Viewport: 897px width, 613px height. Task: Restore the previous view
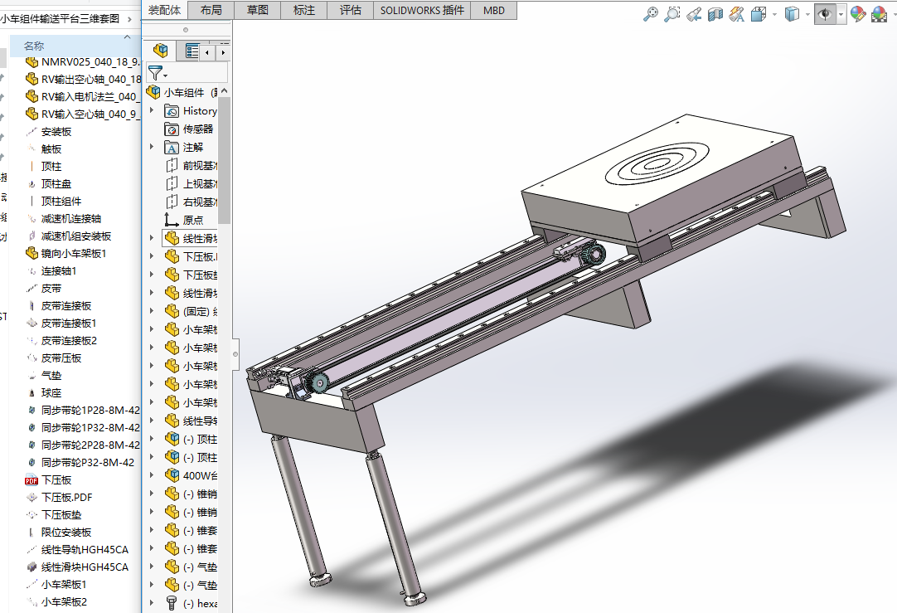tap(694, 14)
